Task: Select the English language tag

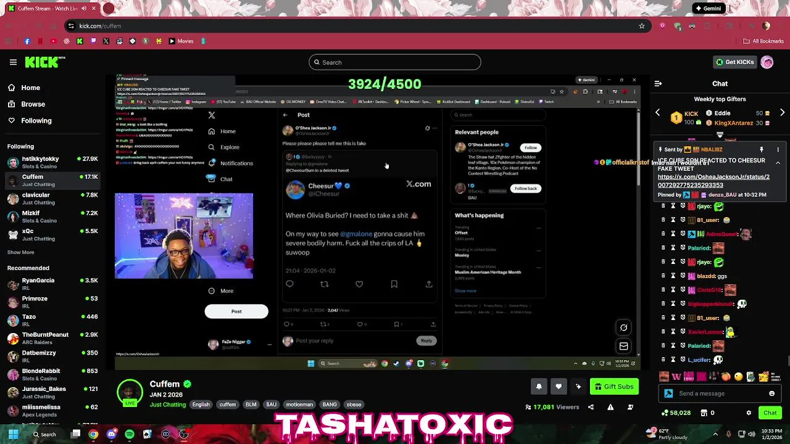Action: 201,405
